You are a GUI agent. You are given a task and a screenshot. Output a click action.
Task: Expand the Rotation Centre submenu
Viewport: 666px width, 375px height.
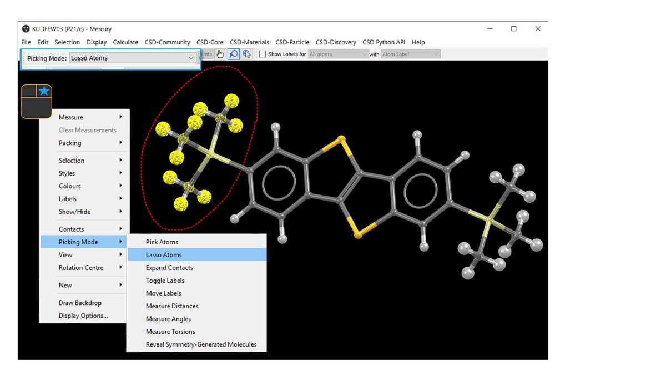(x=84, y=268)
